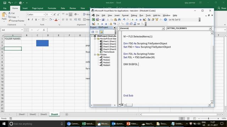Open the Immediate Window icon in Debug toolbar
Screen dimensions: 227x127
click(131, 24)
